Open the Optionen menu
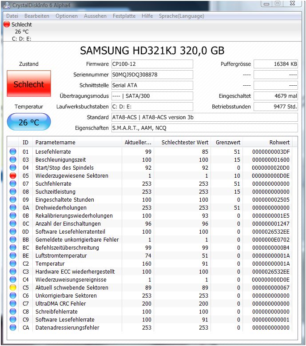 (67, 16)
